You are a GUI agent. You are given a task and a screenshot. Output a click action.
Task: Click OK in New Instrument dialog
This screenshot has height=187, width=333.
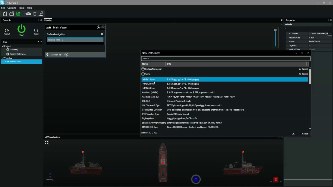click(x=293, y=133)
